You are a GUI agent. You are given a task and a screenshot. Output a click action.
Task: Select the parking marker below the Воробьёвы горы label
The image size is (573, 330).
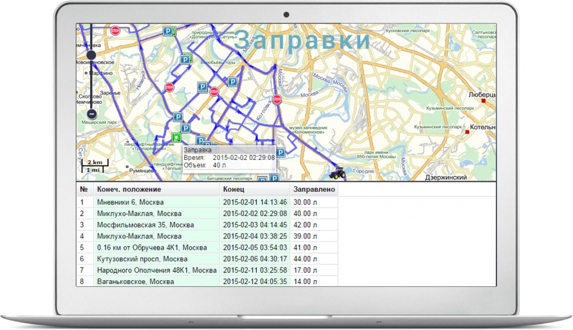tap(232, 82)
